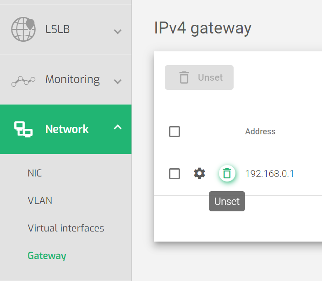The width and height of the screenshot is (322, 281).
Task: Select the Gateway submenu item
Action: pos(47,256)
